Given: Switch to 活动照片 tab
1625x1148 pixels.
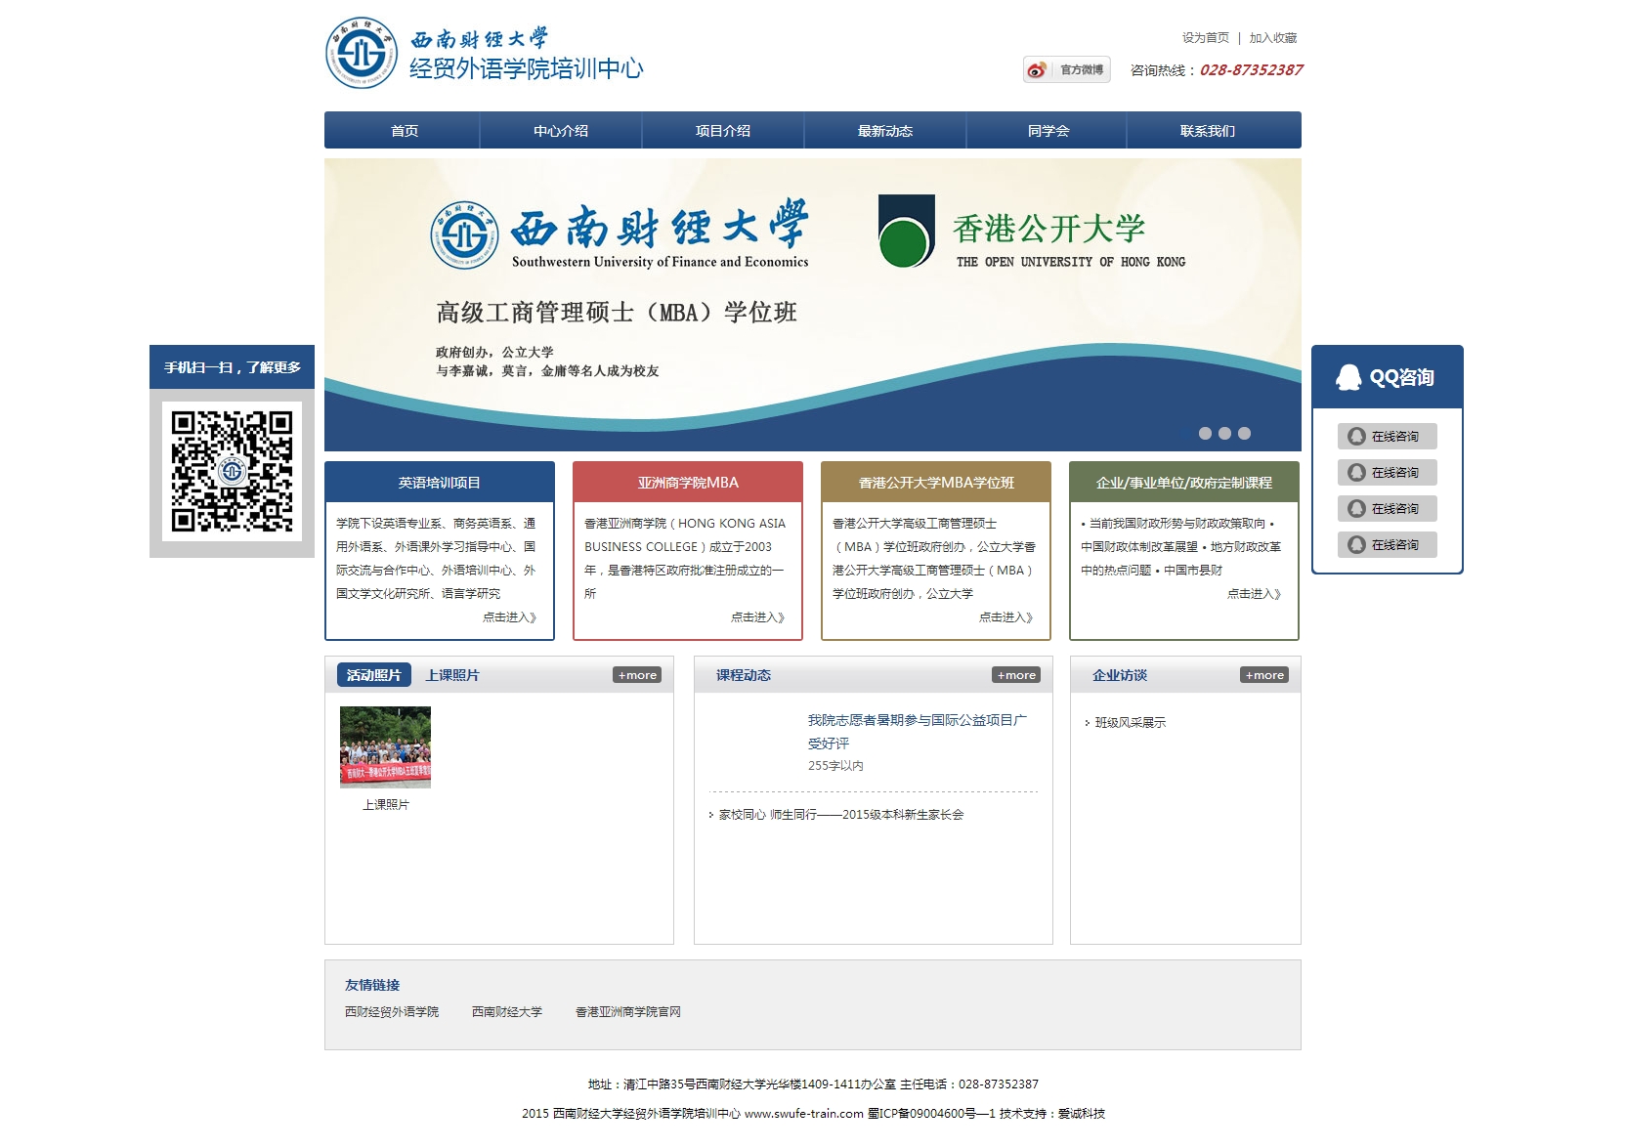Looking at the screenshot, I should coord(374,675).
